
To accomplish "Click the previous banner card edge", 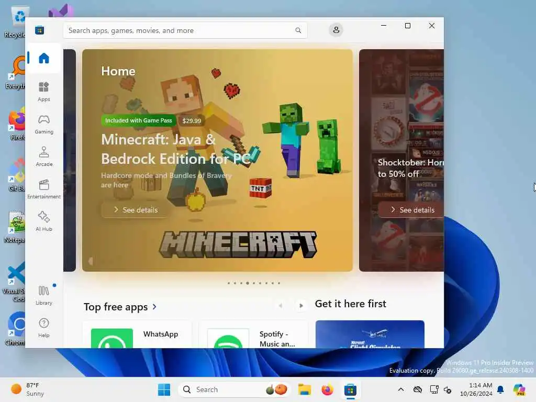I will click(70, 160).
